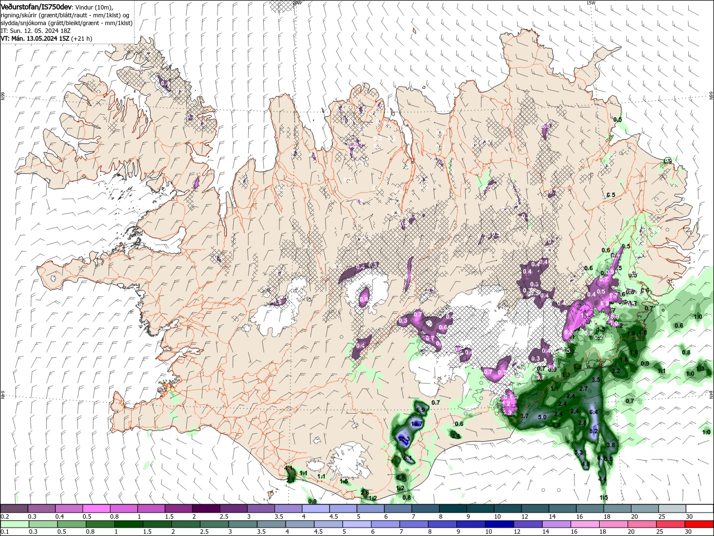The image size is (714, 536).
Task: Click the 2.2 rainfall value label
Action: (x=616, y=371)
